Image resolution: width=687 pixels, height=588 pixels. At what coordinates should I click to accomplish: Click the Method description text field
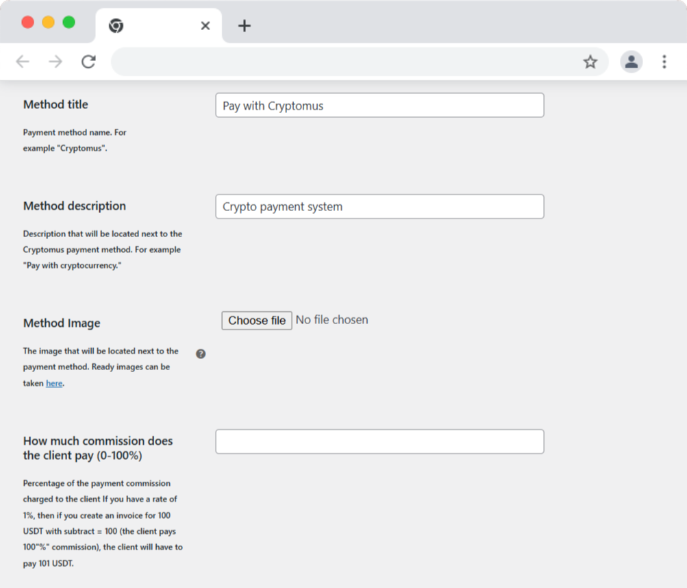pos(379,207)
